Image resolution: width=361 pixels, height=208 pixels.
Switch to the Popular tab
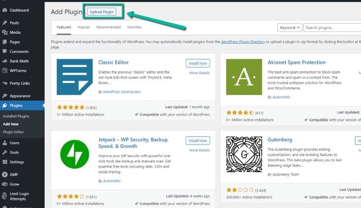[84, 27]
